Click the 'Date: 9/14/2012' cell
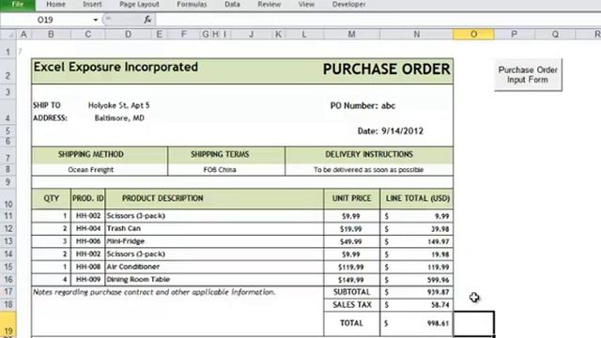Viewport: 601px width, 338px height. click(391, 131)
